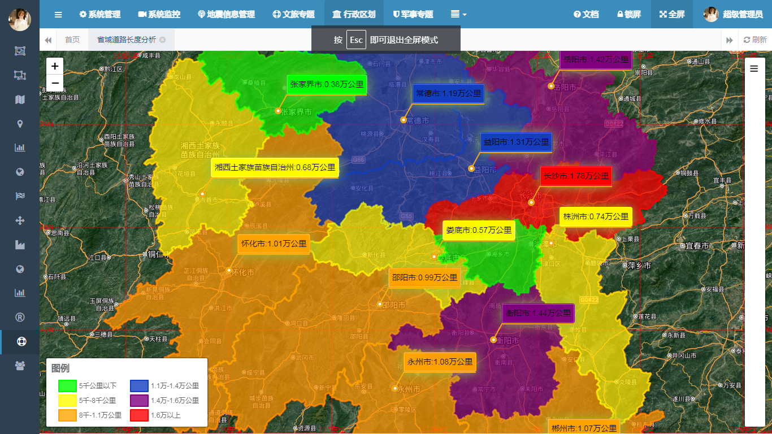This screenshot has height=434, width=772.
Task: Click the 张家界市:0.38万公里 label
Action: click(327, 85)
